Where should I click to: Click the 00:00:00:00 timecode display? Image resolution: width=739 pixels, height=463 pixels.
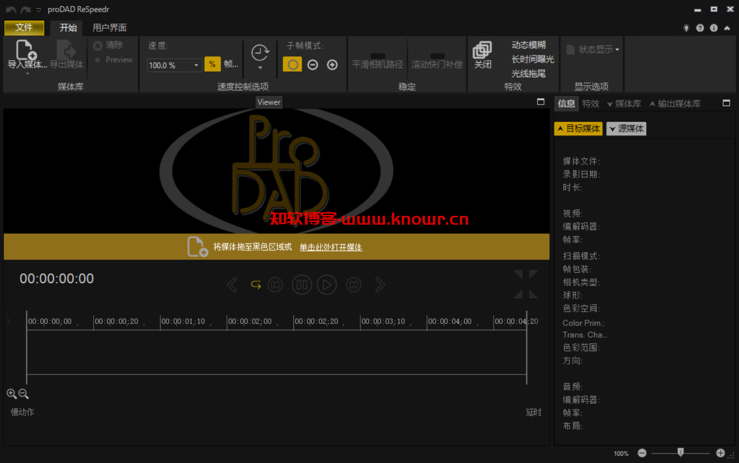[57, 279]
